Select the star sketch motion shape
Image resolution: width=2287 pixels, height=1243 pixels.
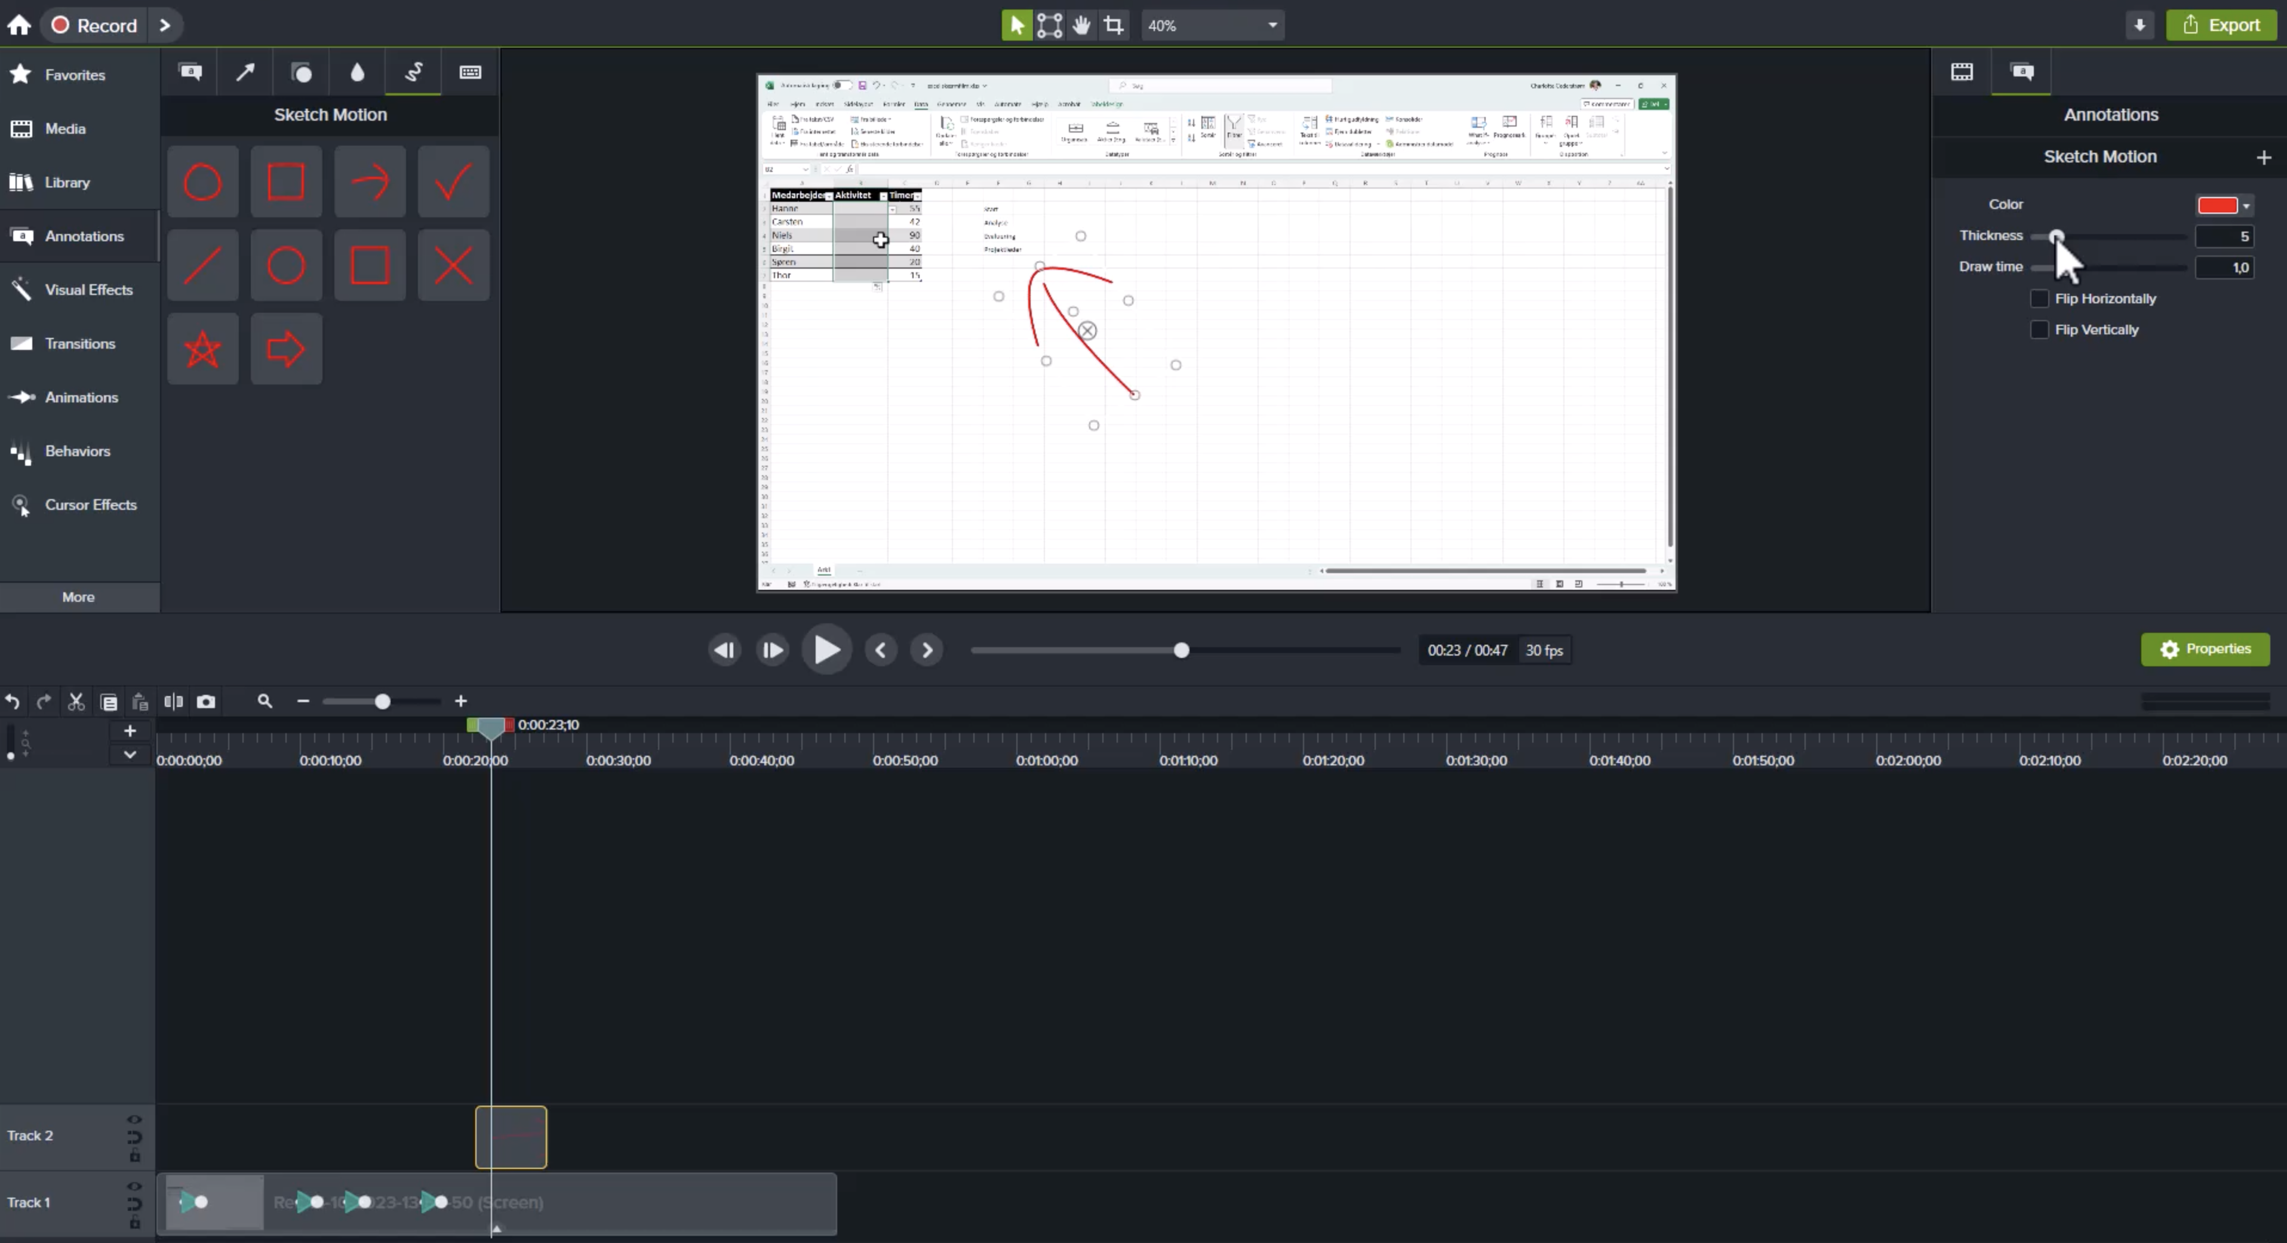click(202, 349)
